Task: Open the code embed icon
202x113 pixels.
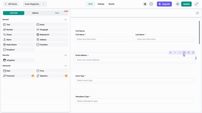Action: pyautogui.click(x=197, y=13)
